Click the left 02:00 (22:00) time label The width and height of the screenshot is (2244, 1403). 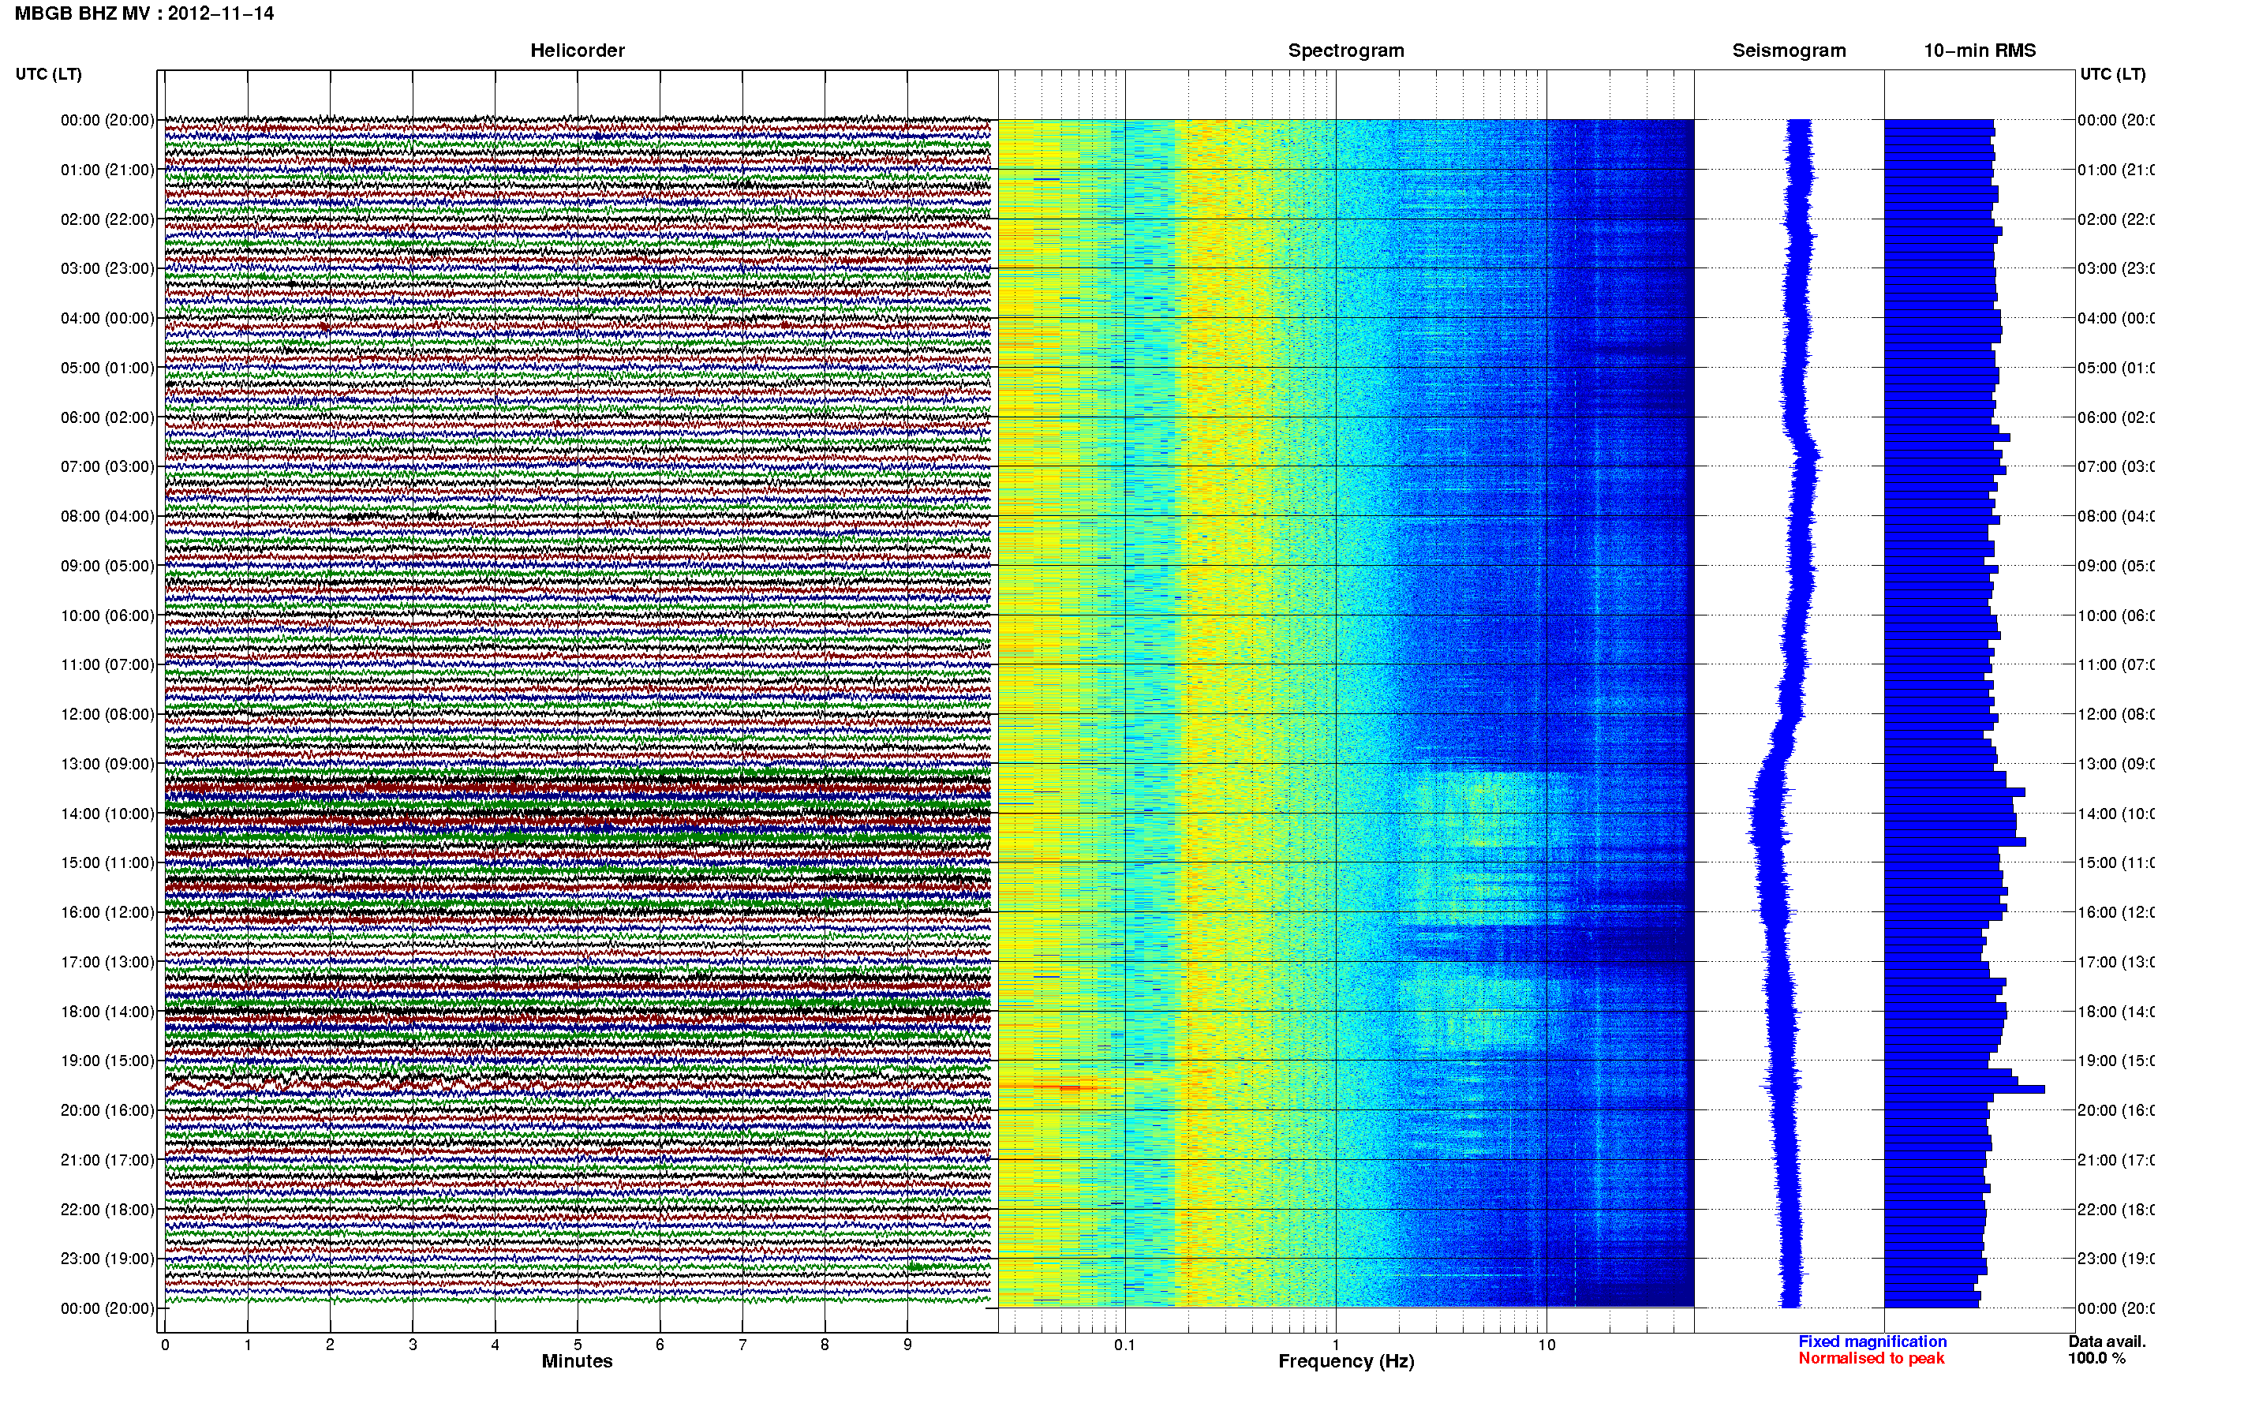pos(107,219)
